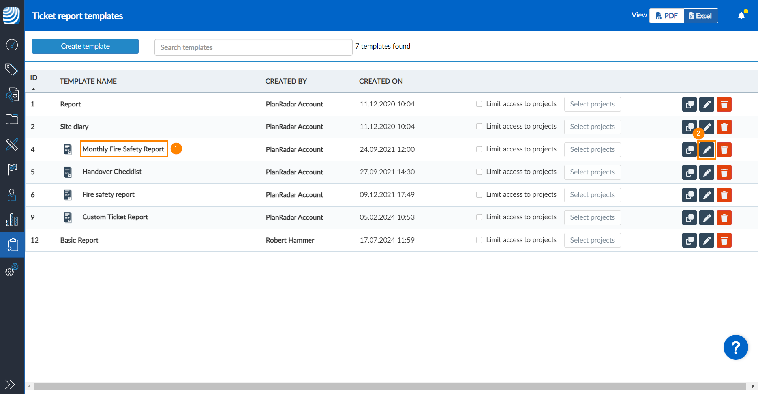Check Limit access for Fire safety report
The height and width of the screenshot is (394, 758).
coord(479,195)
